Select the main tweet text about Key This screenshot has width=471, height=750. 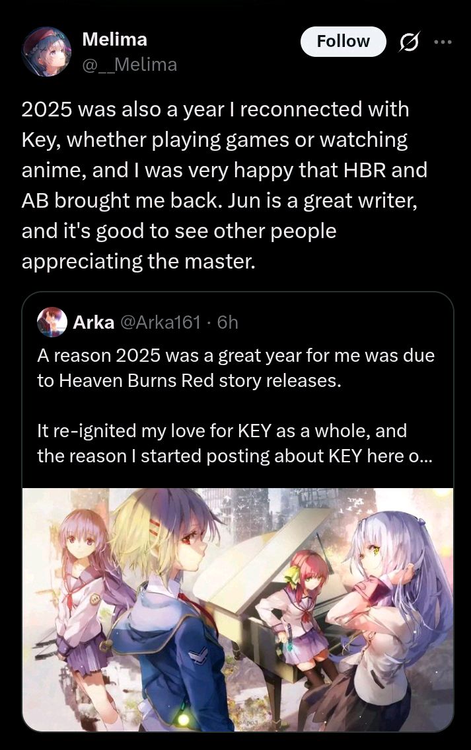tap(224, 185)
